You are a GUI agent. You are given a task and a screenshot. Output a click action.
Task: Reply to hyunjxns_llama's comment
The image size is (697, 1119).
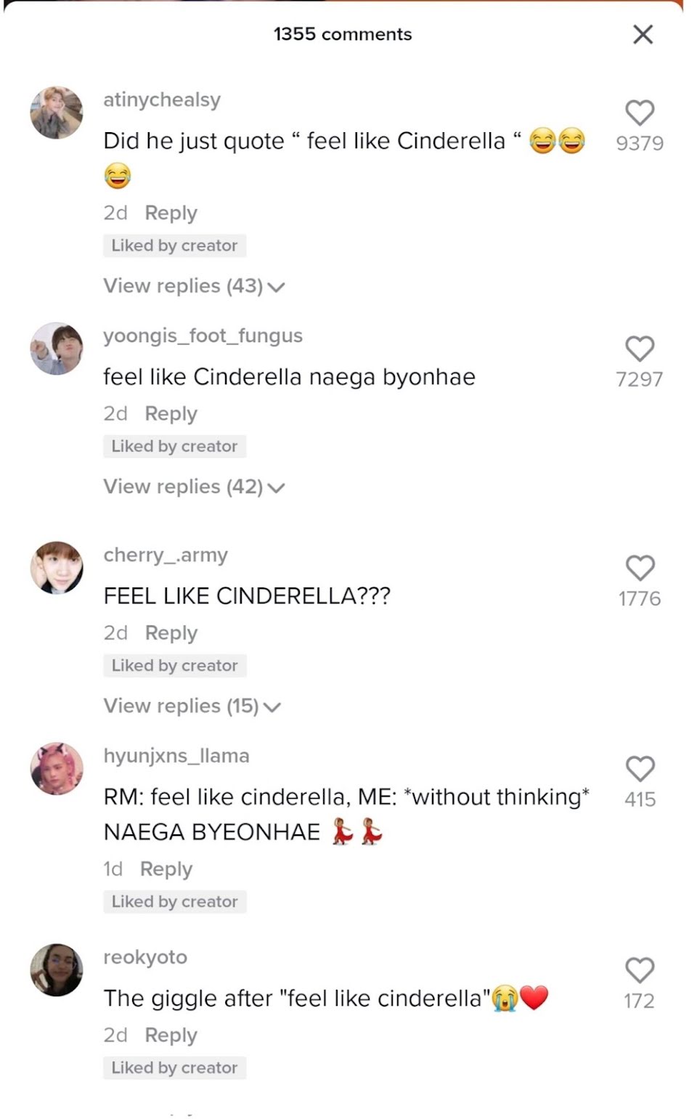click(166, 869)
